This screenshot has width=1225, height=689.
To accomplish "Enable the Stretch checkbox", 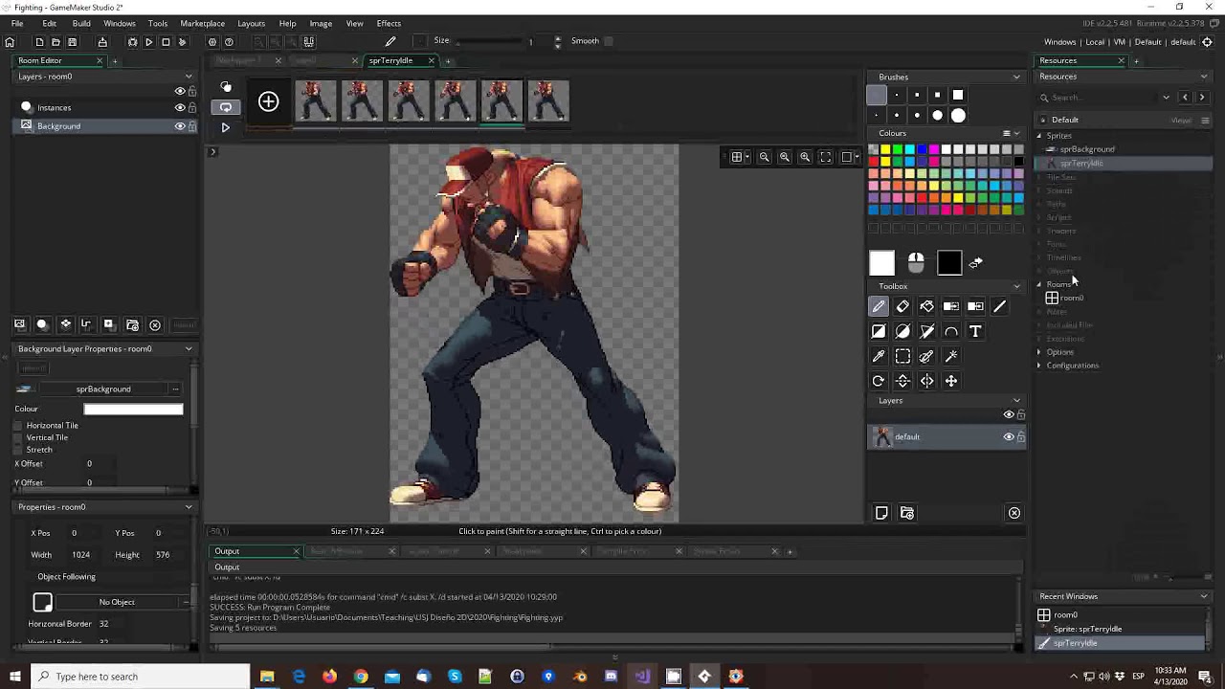I will point(18,450).
